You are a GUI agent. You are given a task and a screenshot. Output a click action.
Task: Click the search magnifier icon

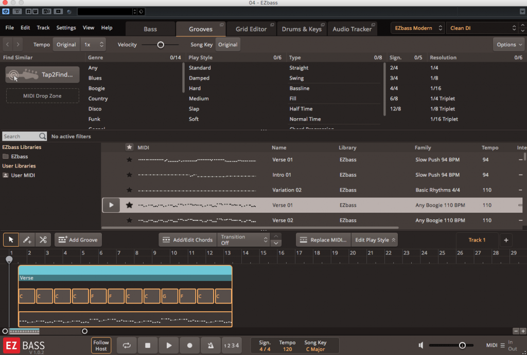[x=42, y=136]
